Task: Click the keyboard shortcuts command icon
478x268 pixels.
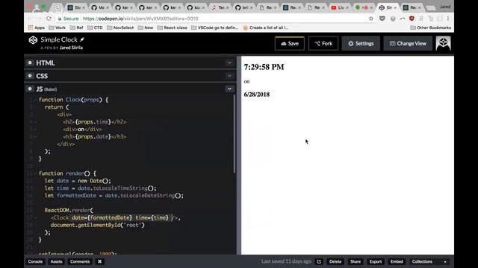Action: pyautogui.click(x=99, y=261)
